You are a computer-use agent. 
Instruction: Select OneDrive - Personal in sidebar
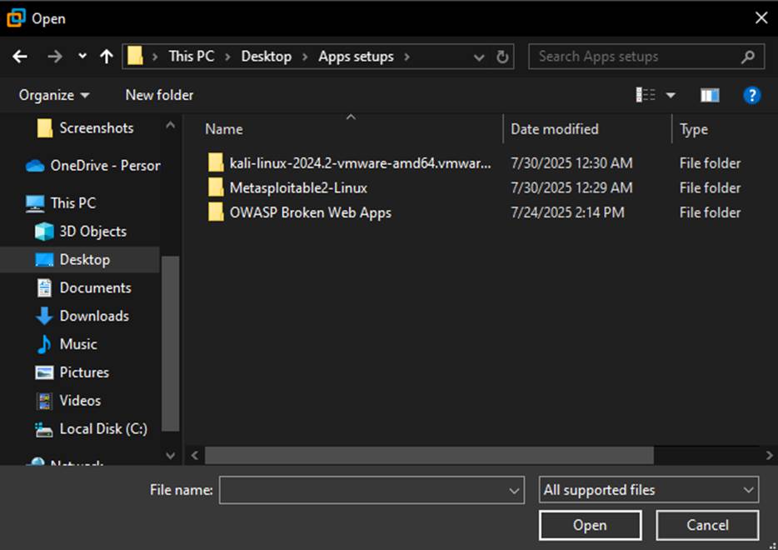(93, 165)
